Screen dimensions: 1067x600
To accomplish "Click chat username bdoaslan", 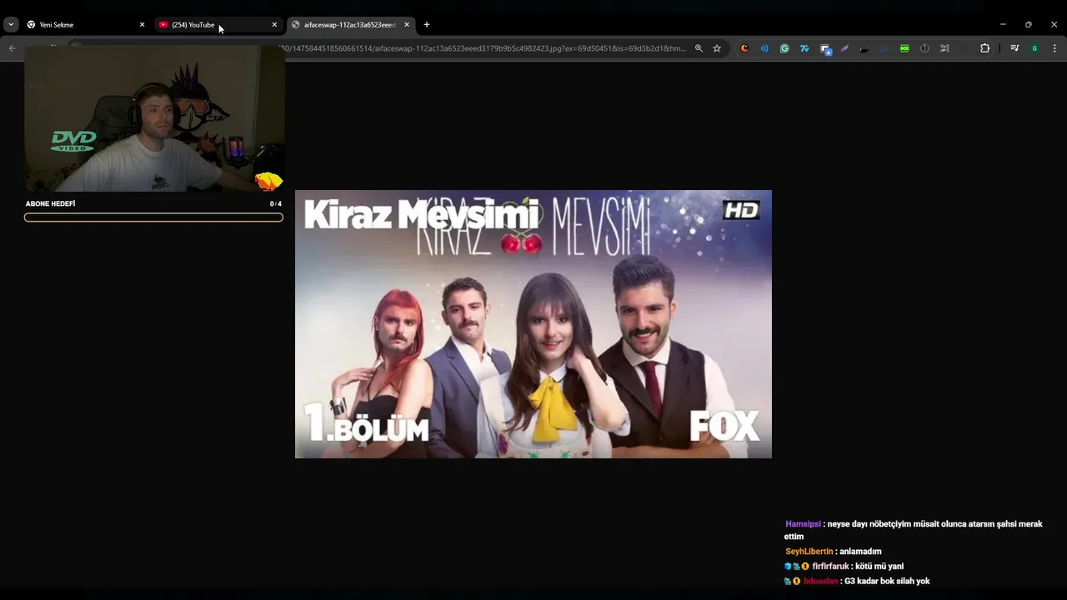I will click(820, 582).
